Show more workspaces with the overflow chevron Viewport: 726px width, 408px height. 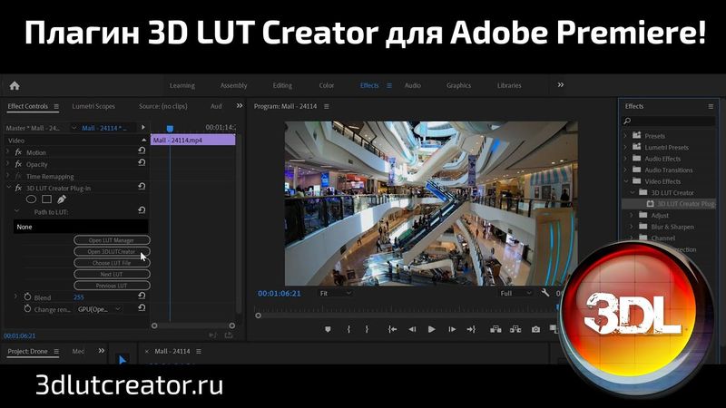pos(561,85)
